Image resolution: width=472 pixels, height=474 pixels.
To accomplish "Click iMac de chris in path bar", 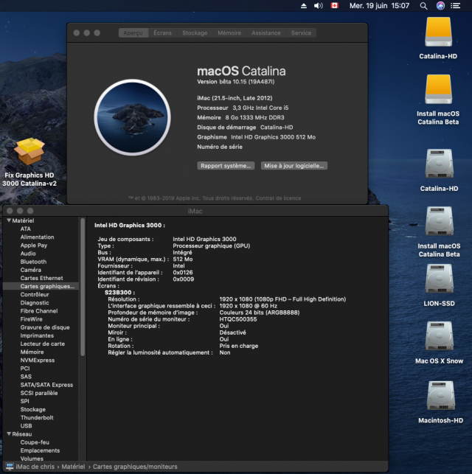I will coord(35,467).
